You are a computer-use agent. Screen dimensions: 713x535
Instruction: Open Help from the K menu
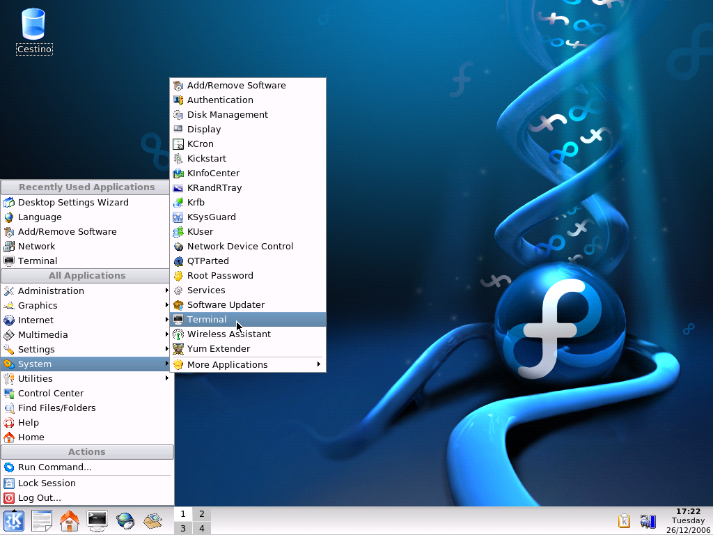[86, 423]
